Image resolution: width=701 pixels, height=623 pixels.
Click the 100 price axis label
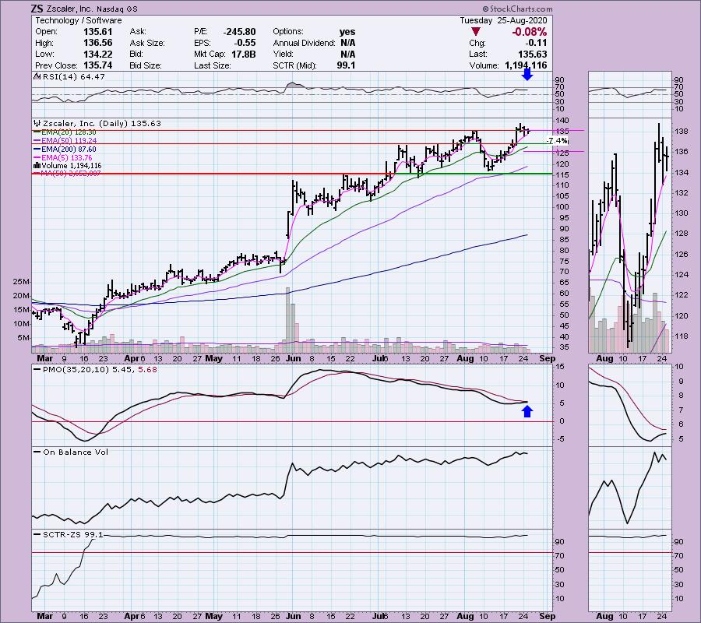(x=562, y=207)
